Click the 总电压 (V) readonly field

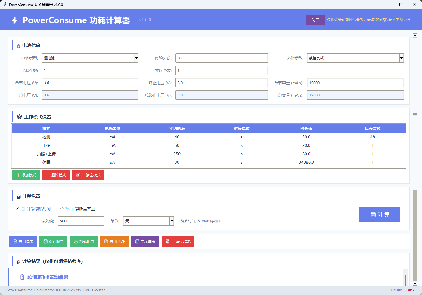[90, 95]
